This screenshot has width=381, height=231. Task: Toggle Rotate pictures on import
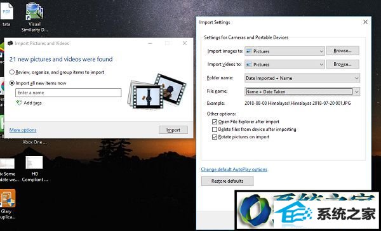pos(215,137)
